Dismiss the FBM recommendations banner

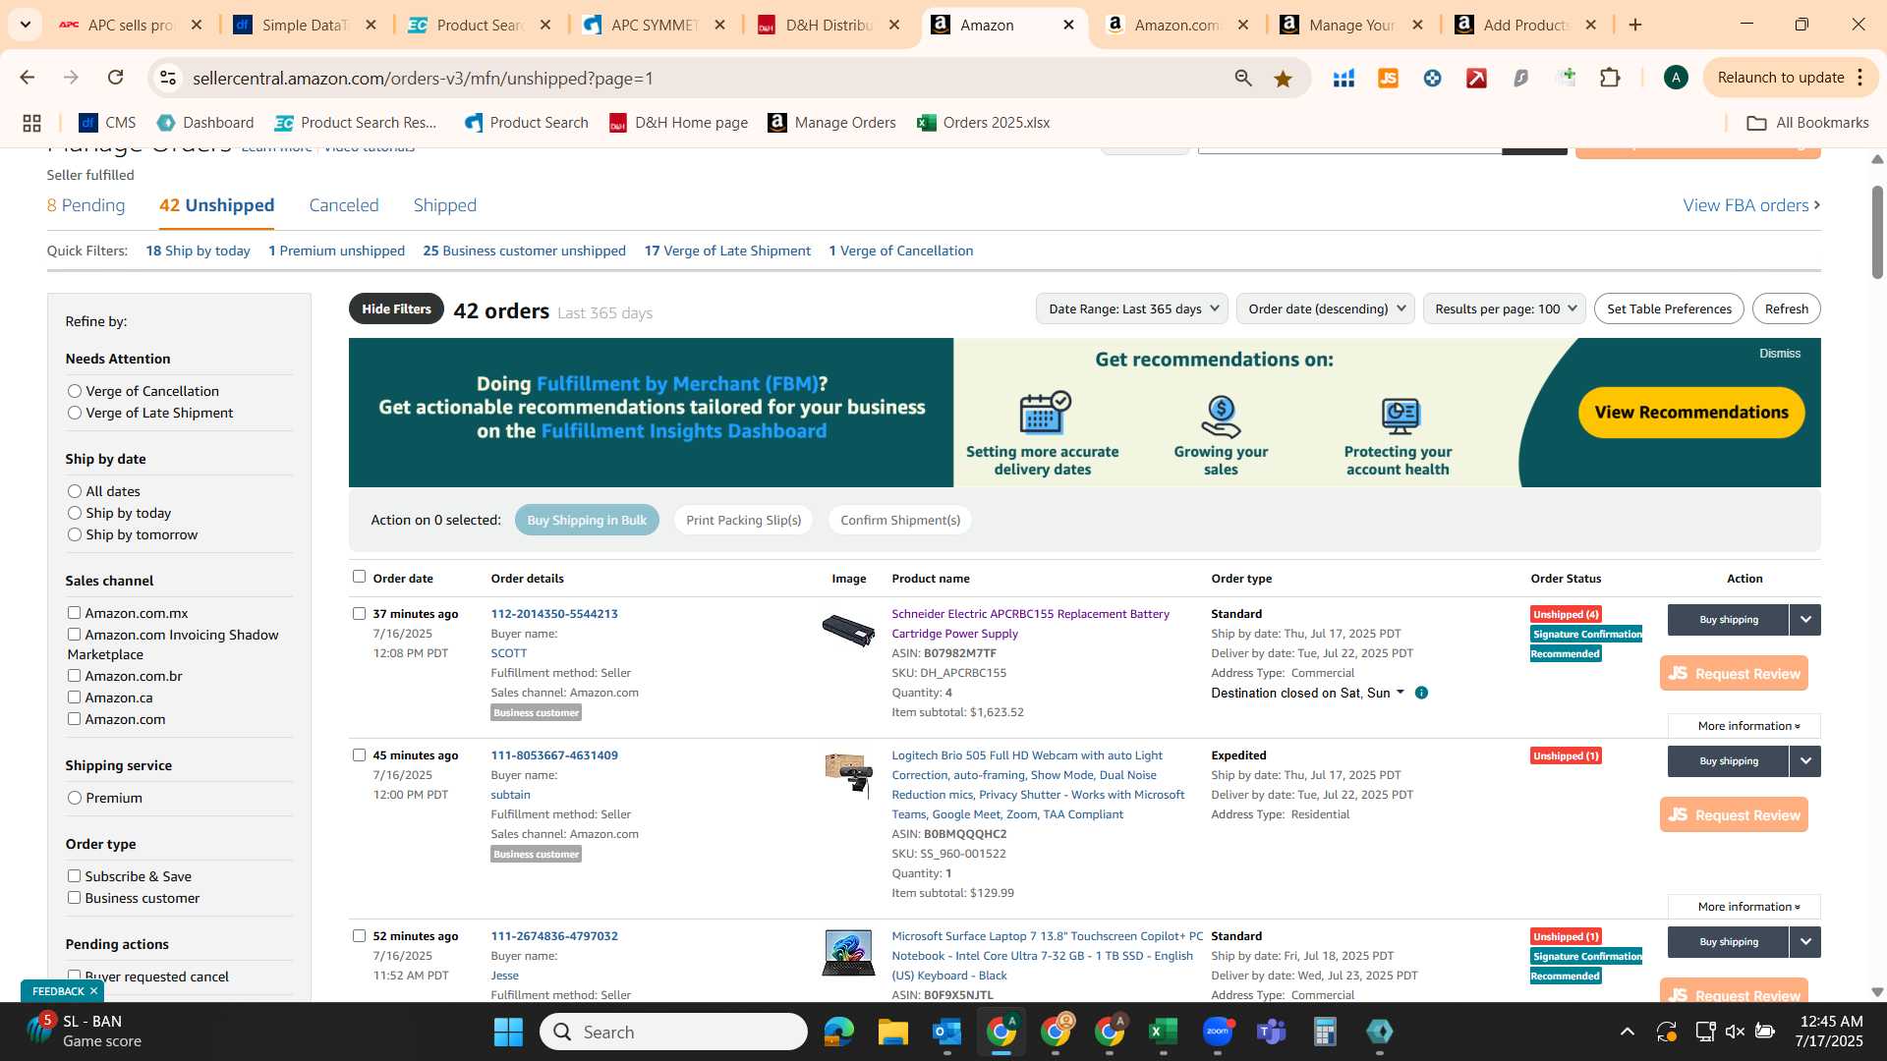[x=1780, y=354]
